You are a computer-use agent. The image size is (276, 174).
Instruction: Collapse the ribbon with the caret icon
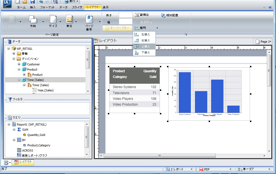click(264, 7)
